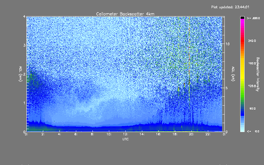Click the left y-axis label '2'
The image size is (264, 165).
tap(24, 74)
